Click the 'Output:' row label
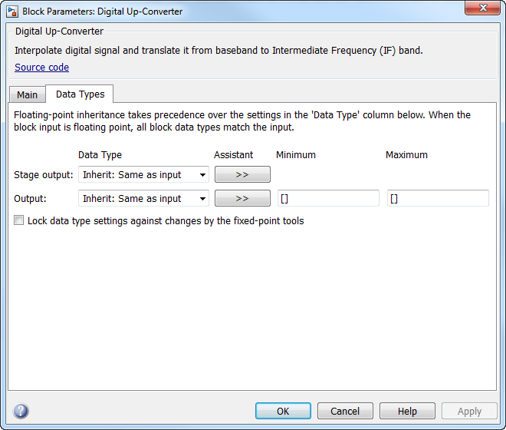Viewport: 506px width, 430px height. [x=30, y=198]
